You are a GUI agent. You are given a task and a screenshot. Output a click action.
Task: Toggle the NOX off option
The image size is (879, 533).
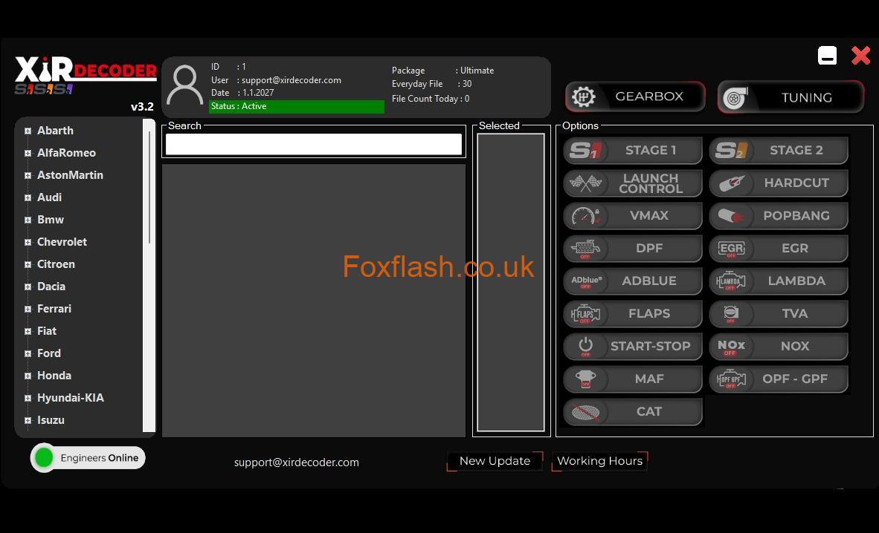pos(779,347)
